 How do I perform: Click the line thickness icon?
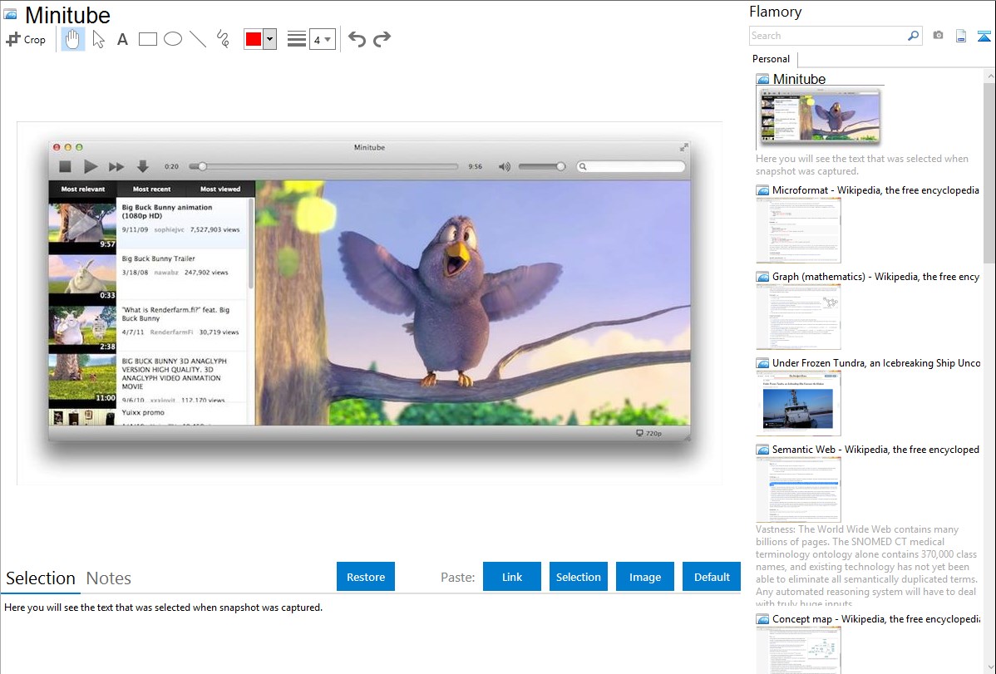point(296,39)
